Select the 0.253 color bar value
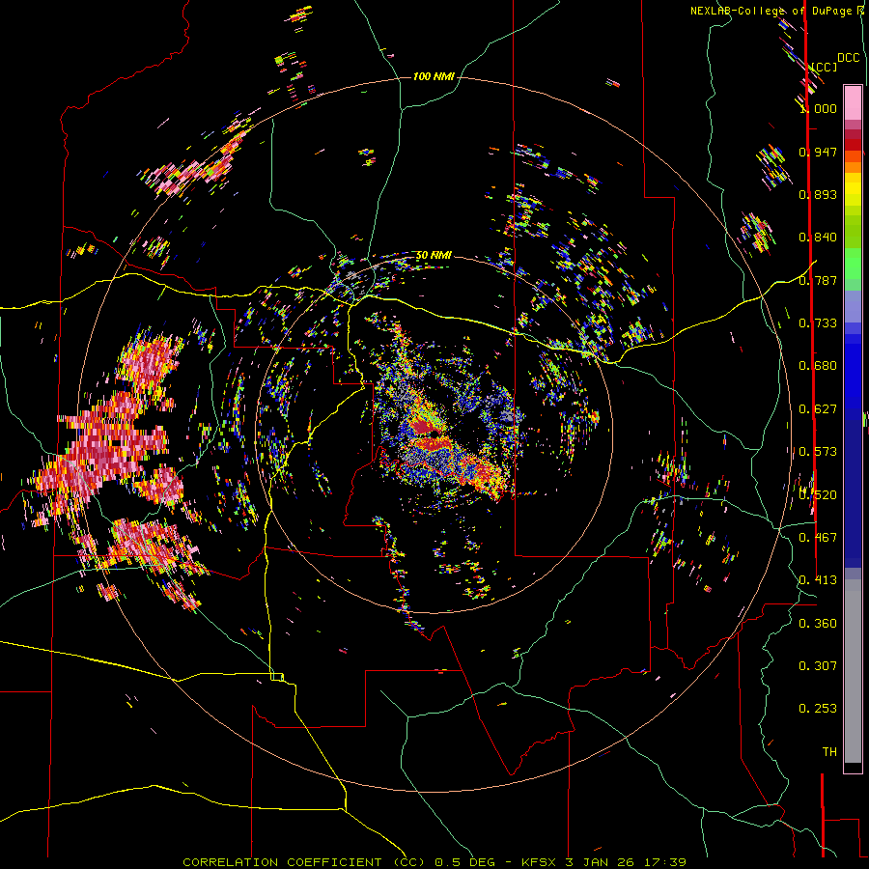 (818, 709)
